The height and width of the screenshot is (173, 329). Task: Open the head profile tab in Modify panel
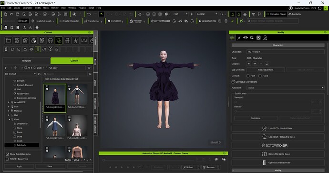[x=265, y=38]
